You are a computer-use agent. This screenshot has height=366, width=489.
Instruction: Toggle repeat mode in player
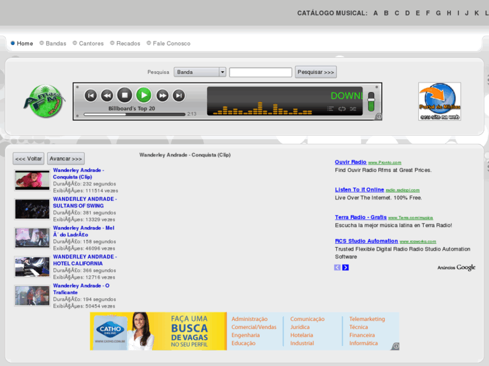pos(342,109)
